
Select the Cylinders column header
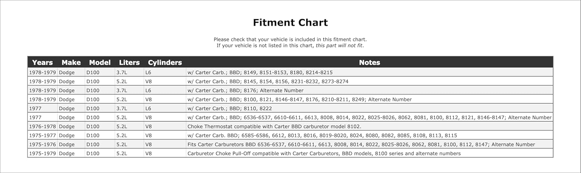[x=165, y=63]
